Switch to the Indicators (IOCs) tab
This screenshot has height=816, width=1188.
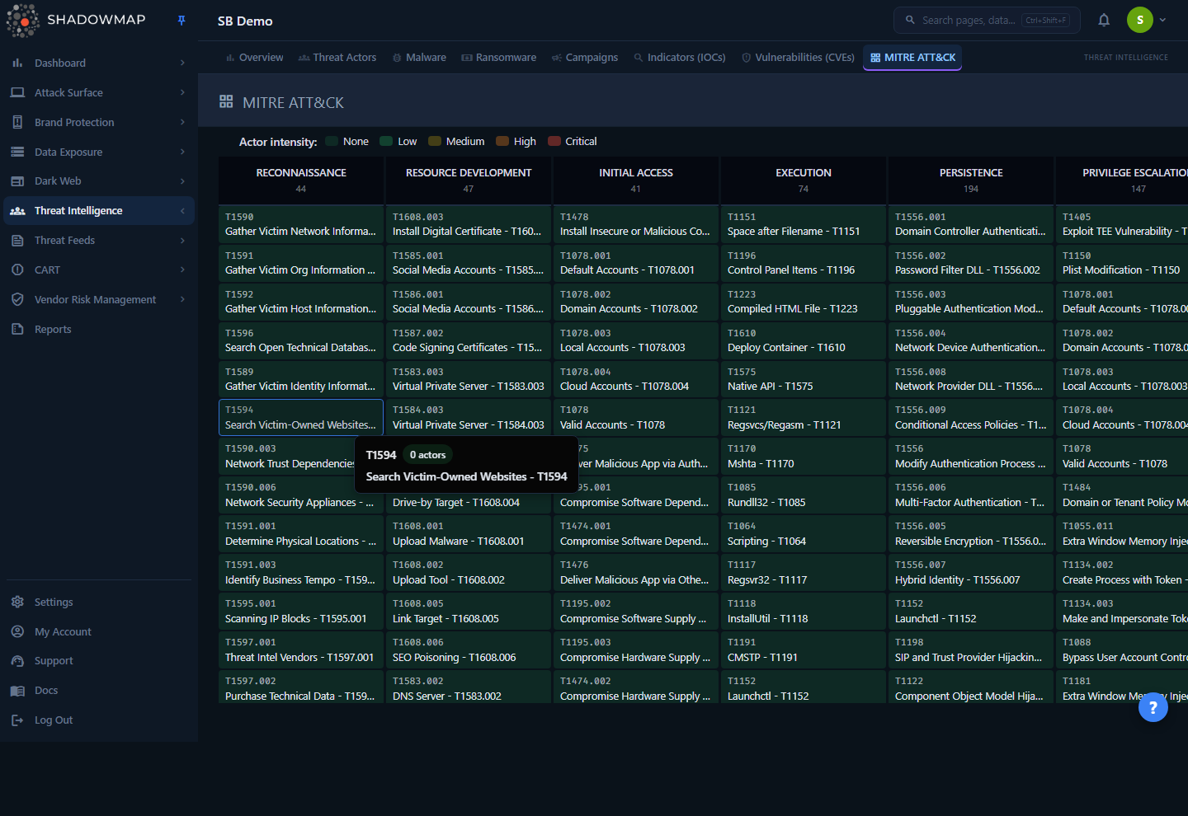680,58
